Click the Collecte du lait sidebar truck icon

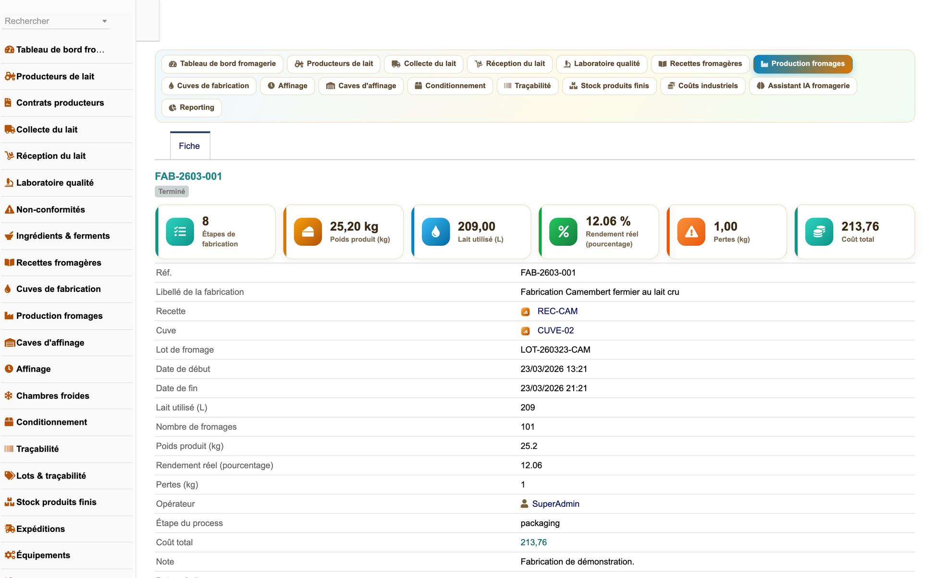pyautogui.click(x=10, y=129)
